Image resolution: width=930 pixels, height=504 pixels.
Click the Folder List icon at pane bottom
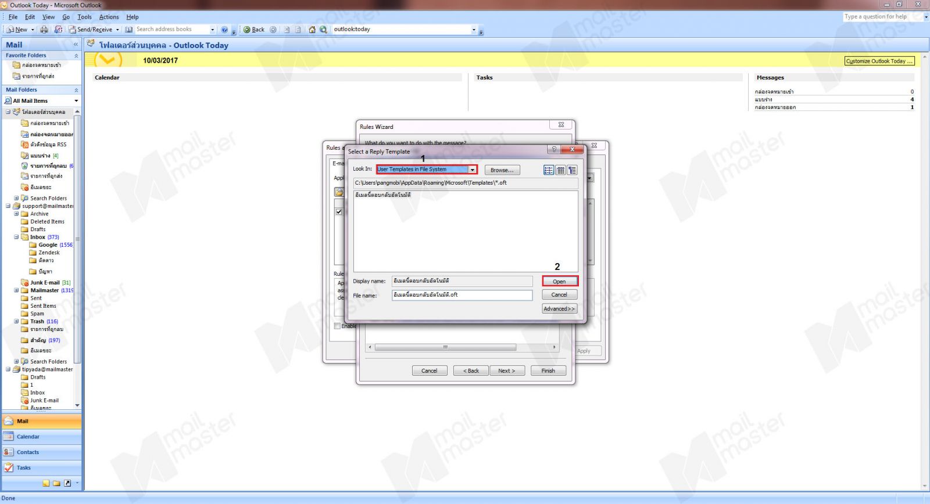tap(56, 483)
